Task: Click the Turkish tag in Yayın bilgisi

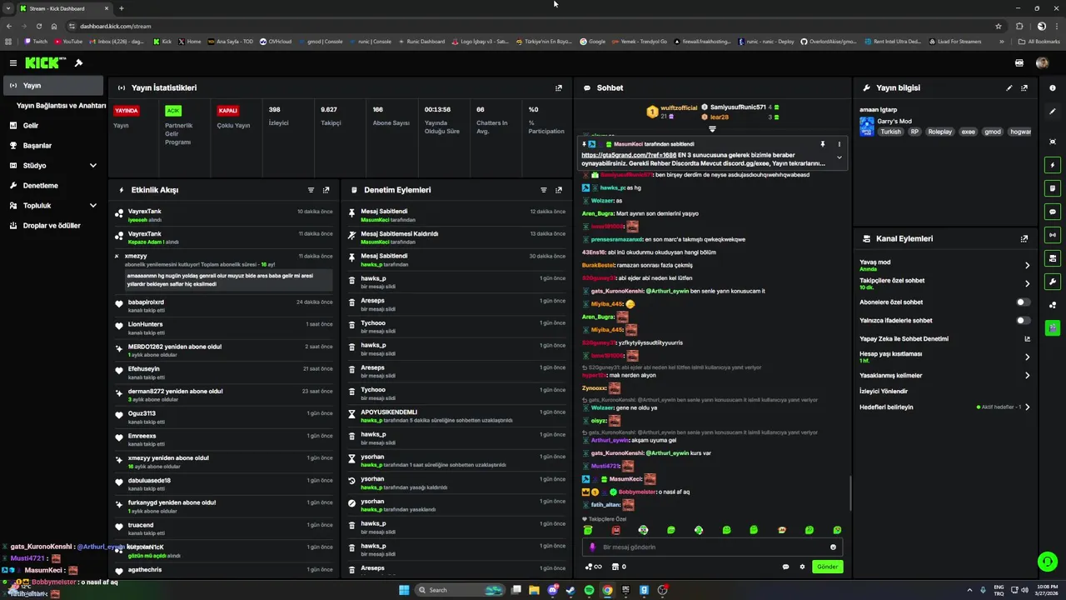Action: 891,132
